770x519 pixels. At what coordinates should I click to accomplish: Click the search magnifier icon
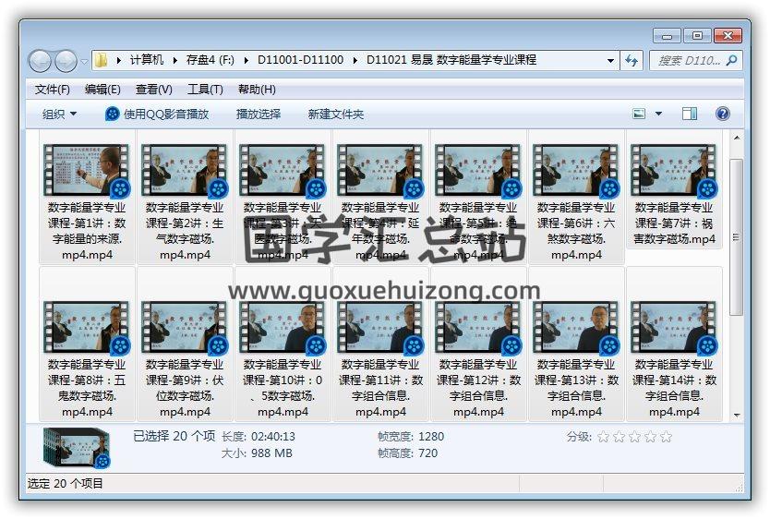[x=731, y=60]
